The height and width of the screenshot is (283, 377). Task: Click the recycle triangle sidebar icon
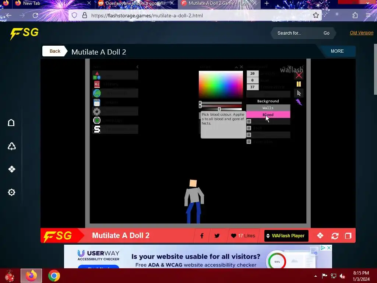[x=11, y=146]
